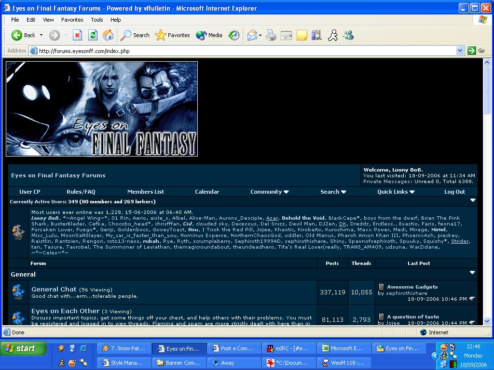Click the grayed Forward arrow button

point(55,35)
